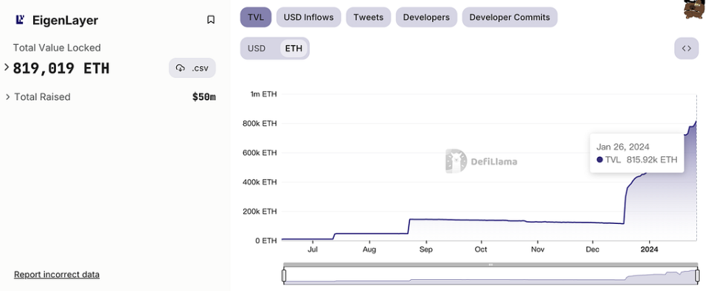Switch to USD Inflows chart
This screenshot has width=708, height=291.
pyautogui.click(x=308, y=18)
